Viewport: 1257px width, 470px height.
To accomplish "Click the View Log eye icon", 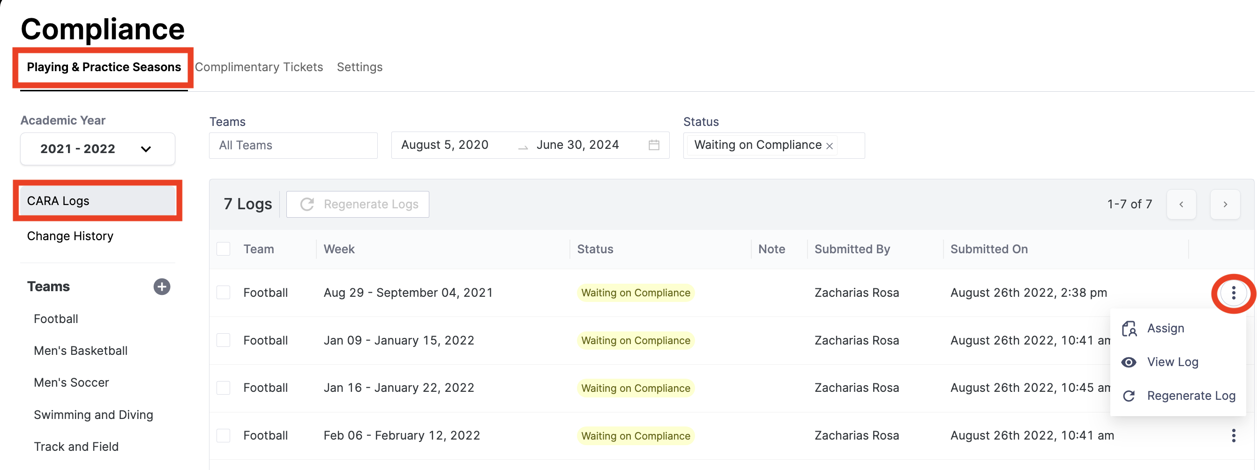I will click(1129, 362).
